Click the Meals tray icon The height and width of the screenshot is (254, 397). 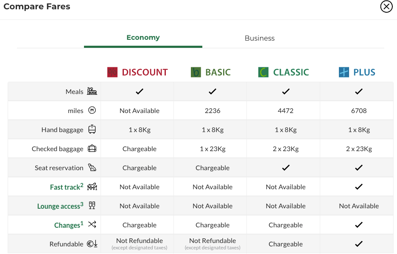92,91
